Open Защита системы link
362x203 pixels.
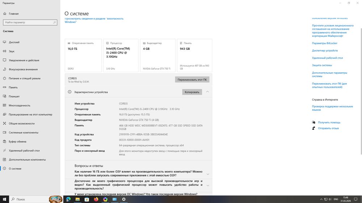[x=322, y=65]
